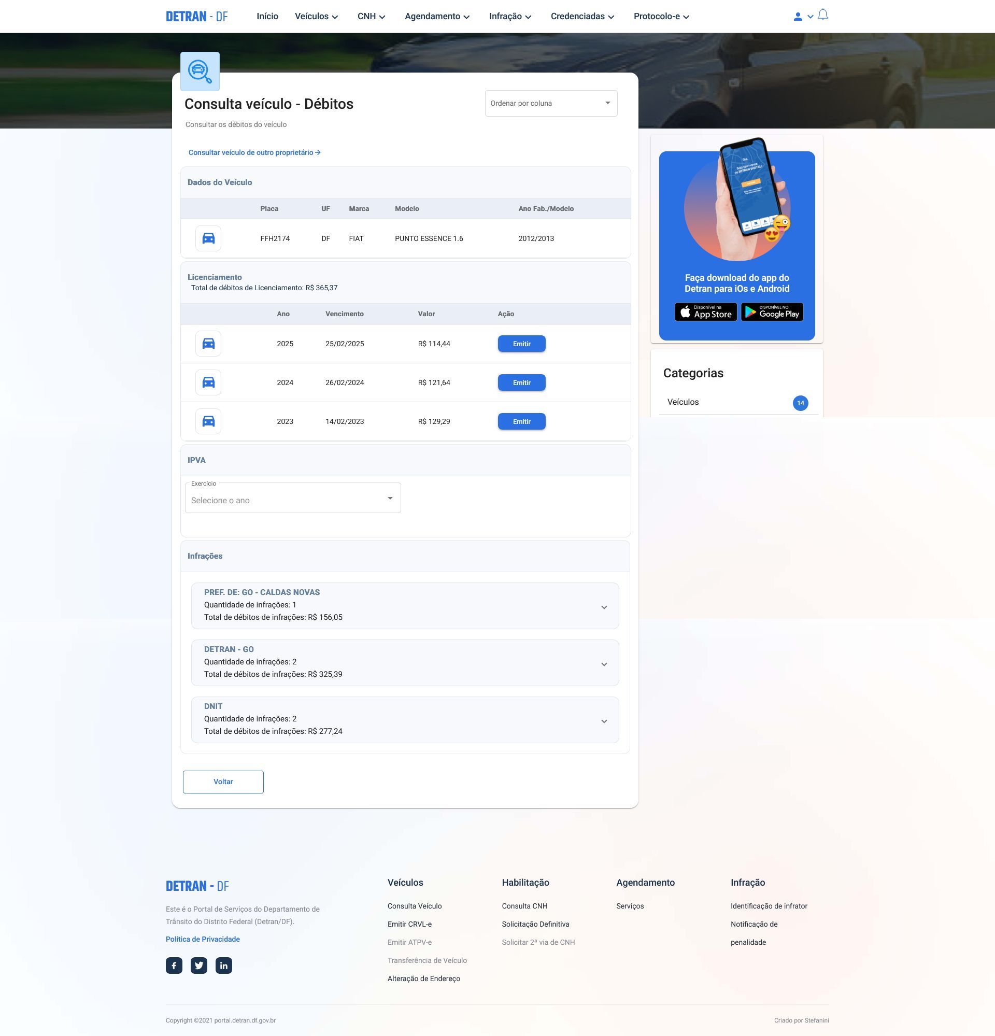This screenshot has width=995, height=1036.
Task: Click the App Store download badge
Action: click(705, 312)
